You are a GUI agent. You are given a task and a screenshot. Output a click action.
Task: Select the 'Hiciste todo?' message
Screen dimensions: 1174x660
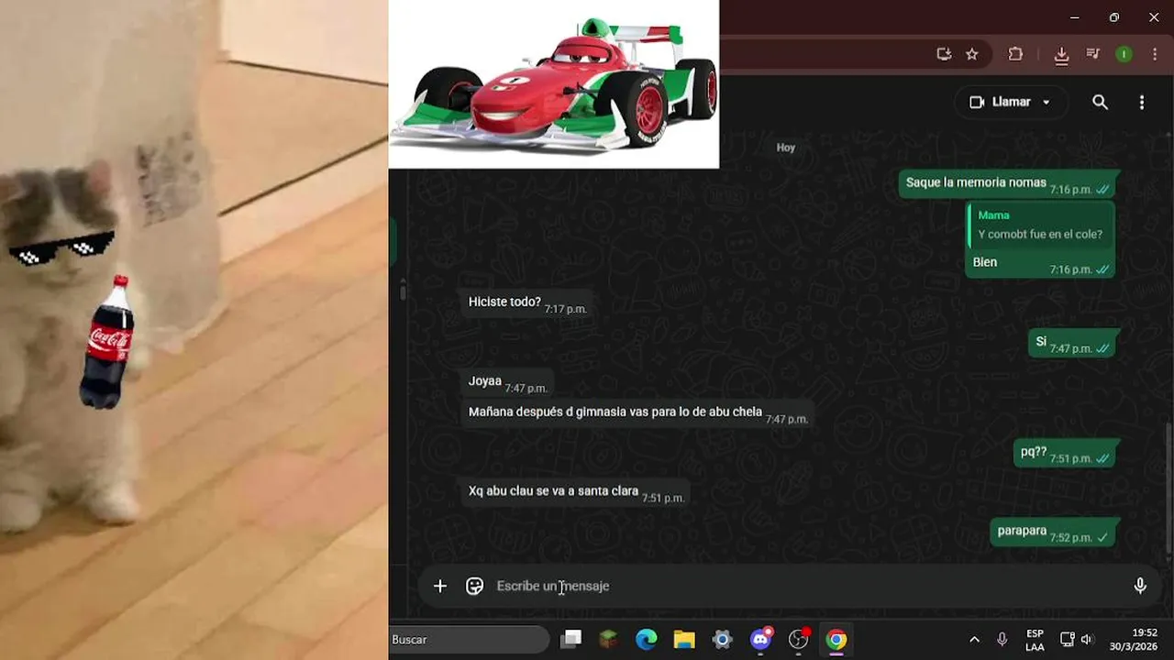[527, 302]
